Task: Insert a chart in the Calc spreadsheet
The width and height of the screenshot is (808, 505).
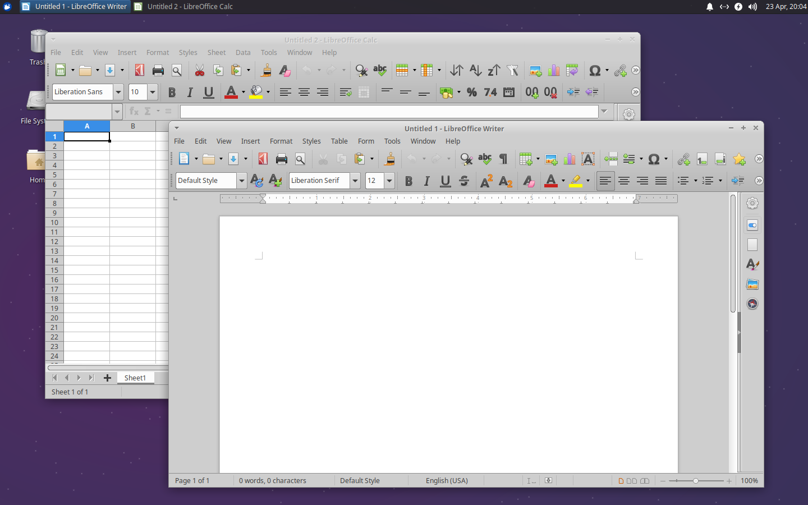Action: click(553, 70)
